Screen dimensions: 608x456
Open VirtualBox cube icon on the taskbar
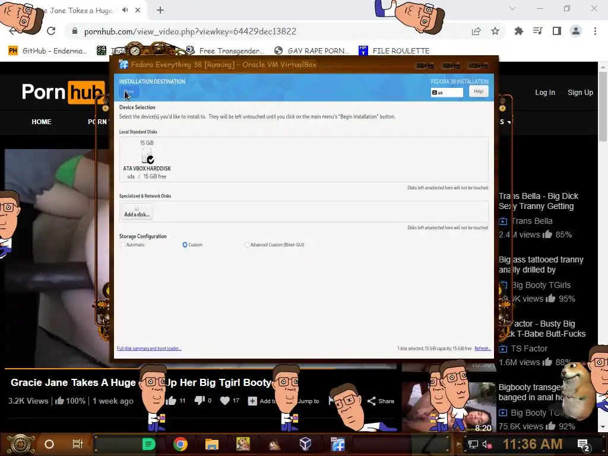click(306, 444)
